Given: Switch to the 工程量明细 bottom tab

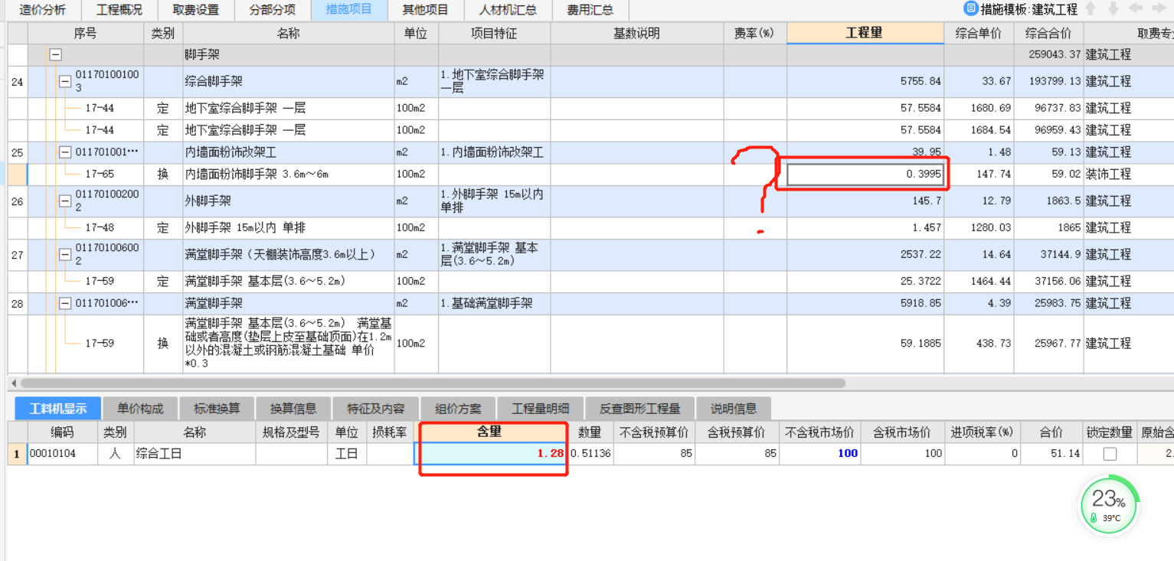Looking at the screenshot, I should tap(541, 409).
